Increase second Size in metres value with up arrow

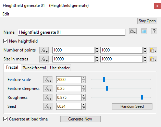coord(145,57)
